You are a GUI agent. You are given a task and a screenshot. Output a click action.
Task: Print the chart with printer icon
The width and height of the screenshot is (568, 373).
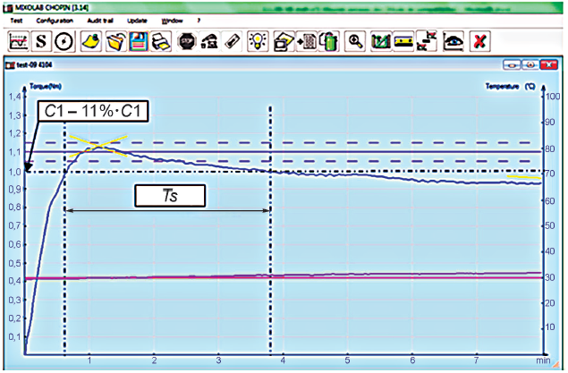coord(160,40)
